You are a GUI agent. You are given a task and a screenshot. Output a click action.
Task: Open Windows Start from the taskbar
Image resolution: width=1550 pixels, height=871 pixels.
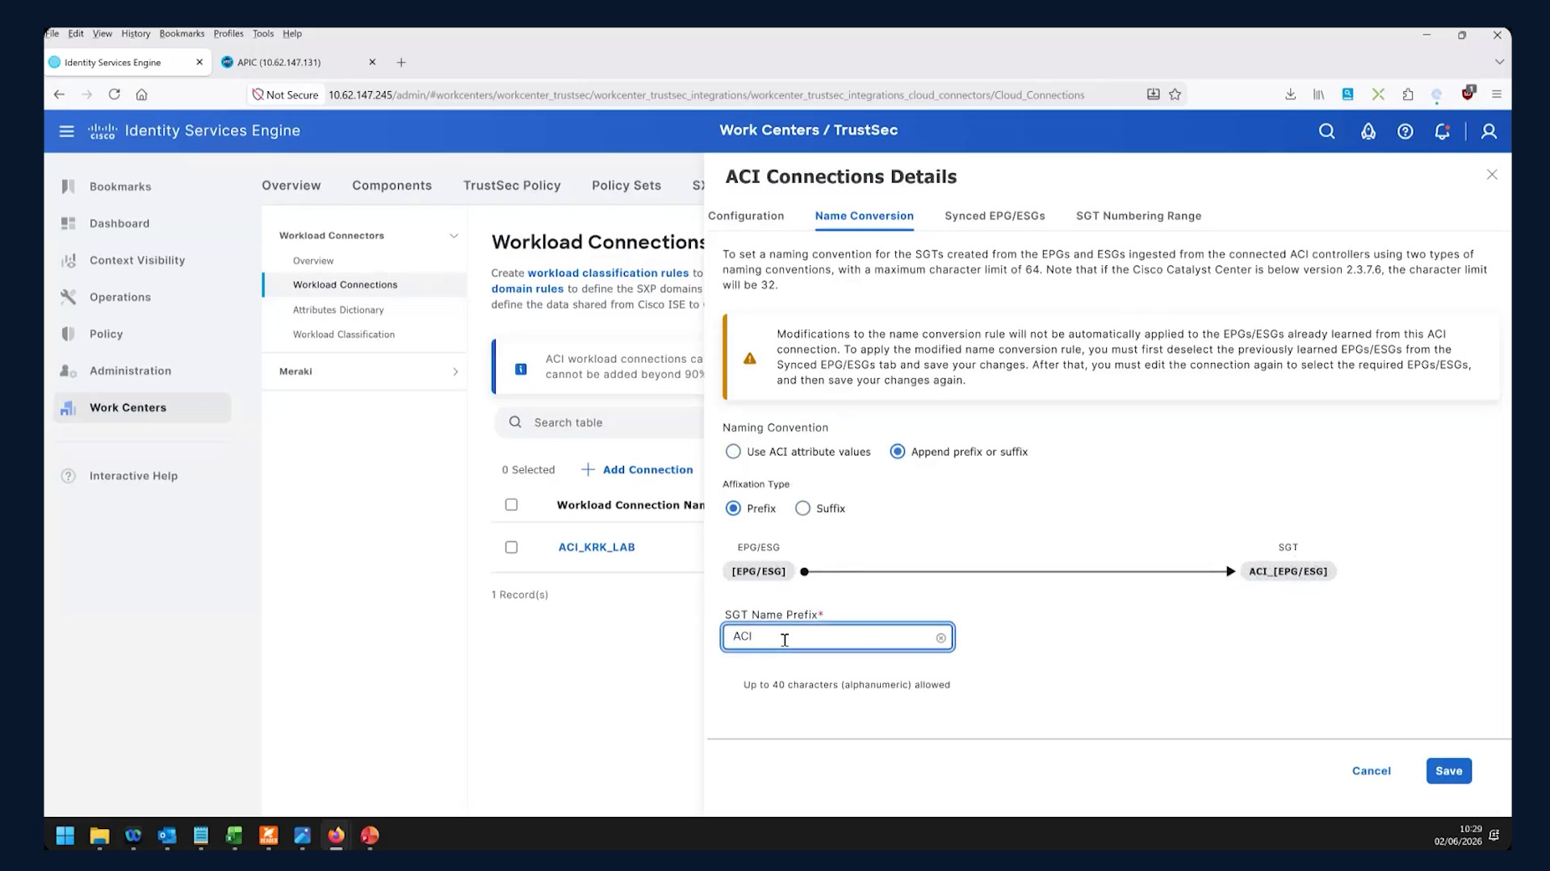coord(65,836)
